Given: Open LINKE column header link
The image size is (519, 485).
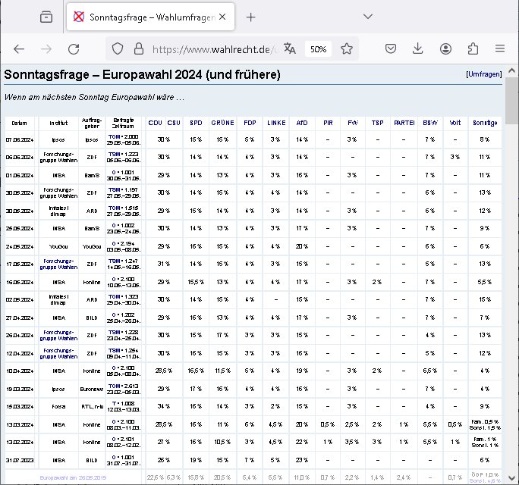Looking at the screenshot, I should click(276, 123).
